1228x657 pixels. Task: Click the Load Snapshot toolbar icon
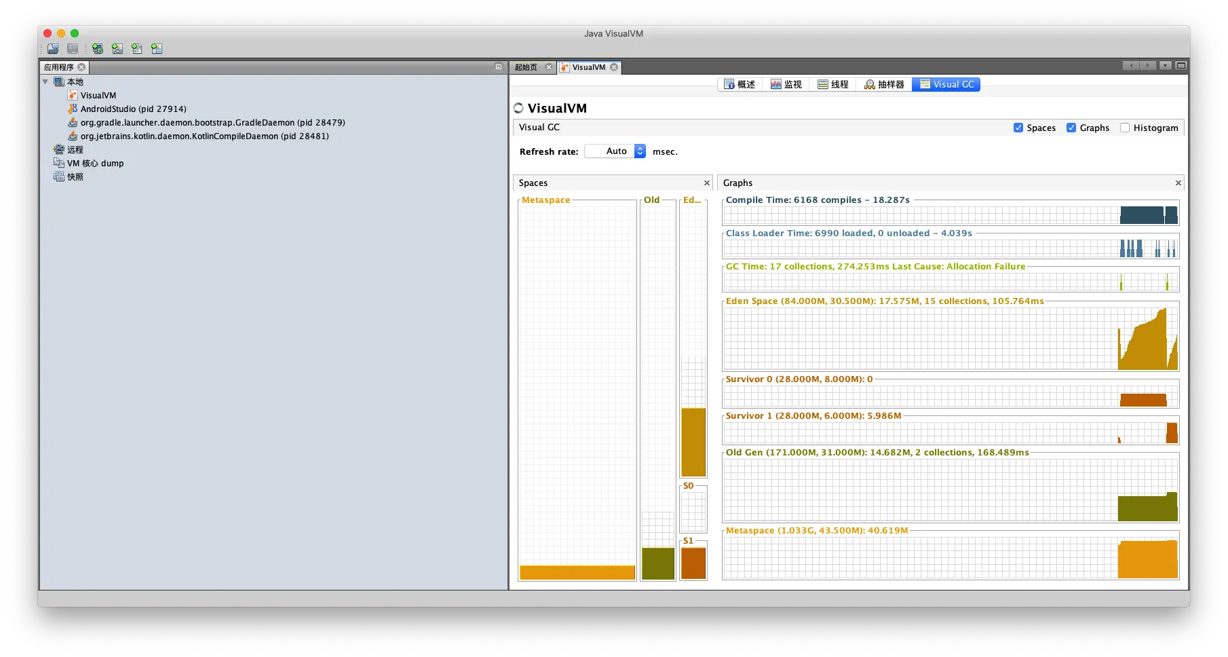[53, 49]
